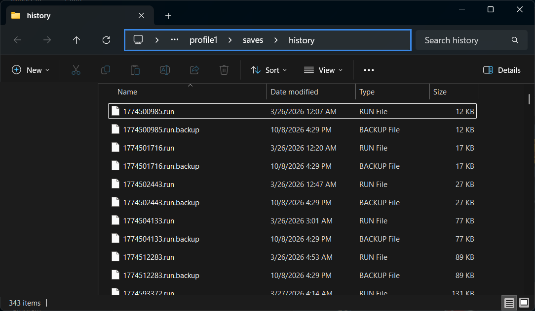Screen dimensions: 535x311
Task: Select file 1774502443.run.backup
Action: pos(292,202)
